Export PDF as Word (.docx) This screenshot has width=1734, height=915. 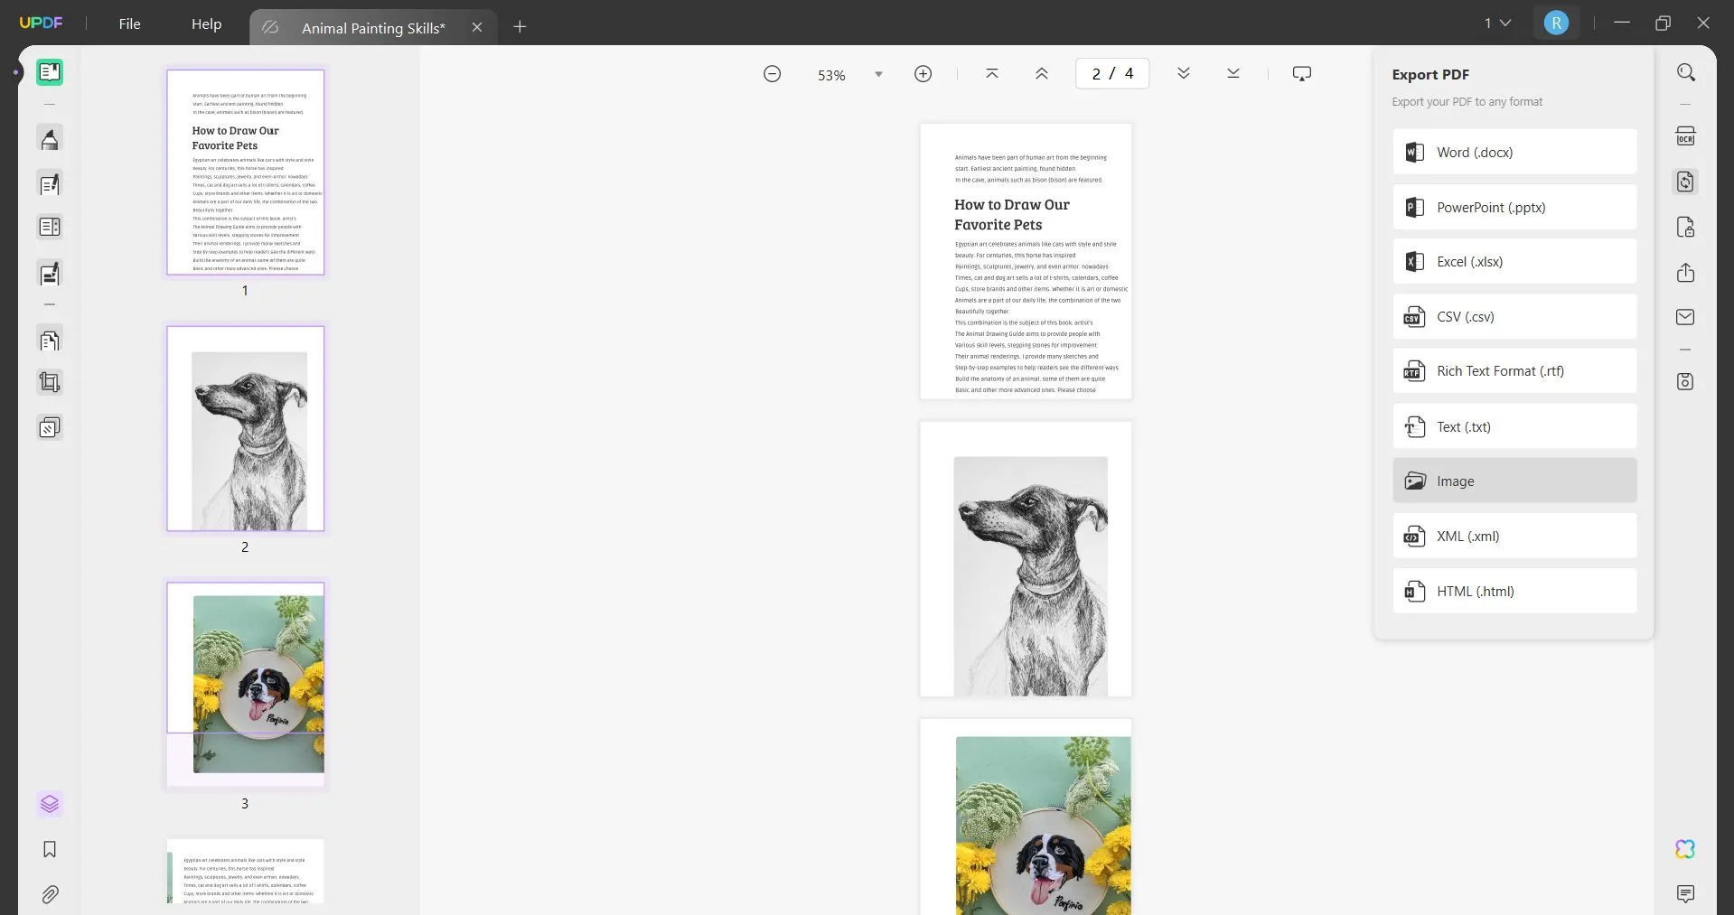[1514, 152]
